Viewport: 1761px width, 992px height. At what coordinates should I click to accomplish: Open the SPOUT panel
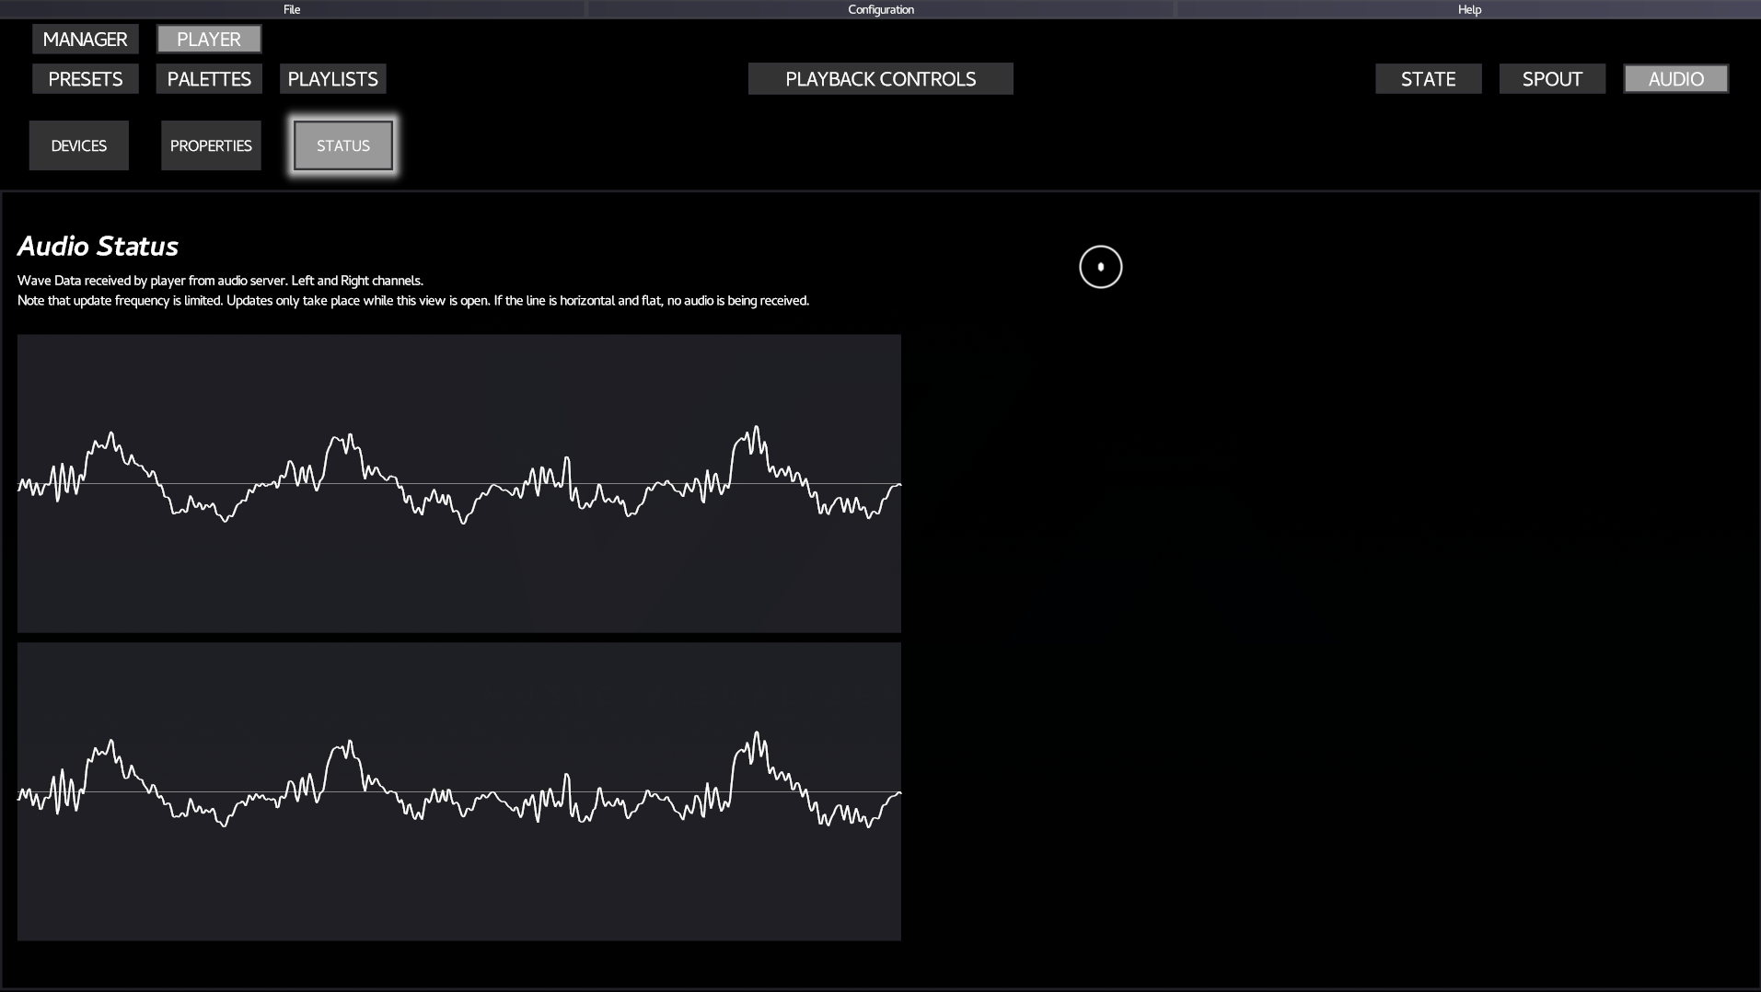pos(1552,79)
